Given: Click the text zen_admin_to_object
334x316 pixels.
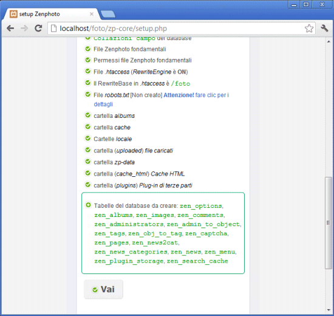Looking at the screenshot, I should pyautogui.click(x=203, y=224).
